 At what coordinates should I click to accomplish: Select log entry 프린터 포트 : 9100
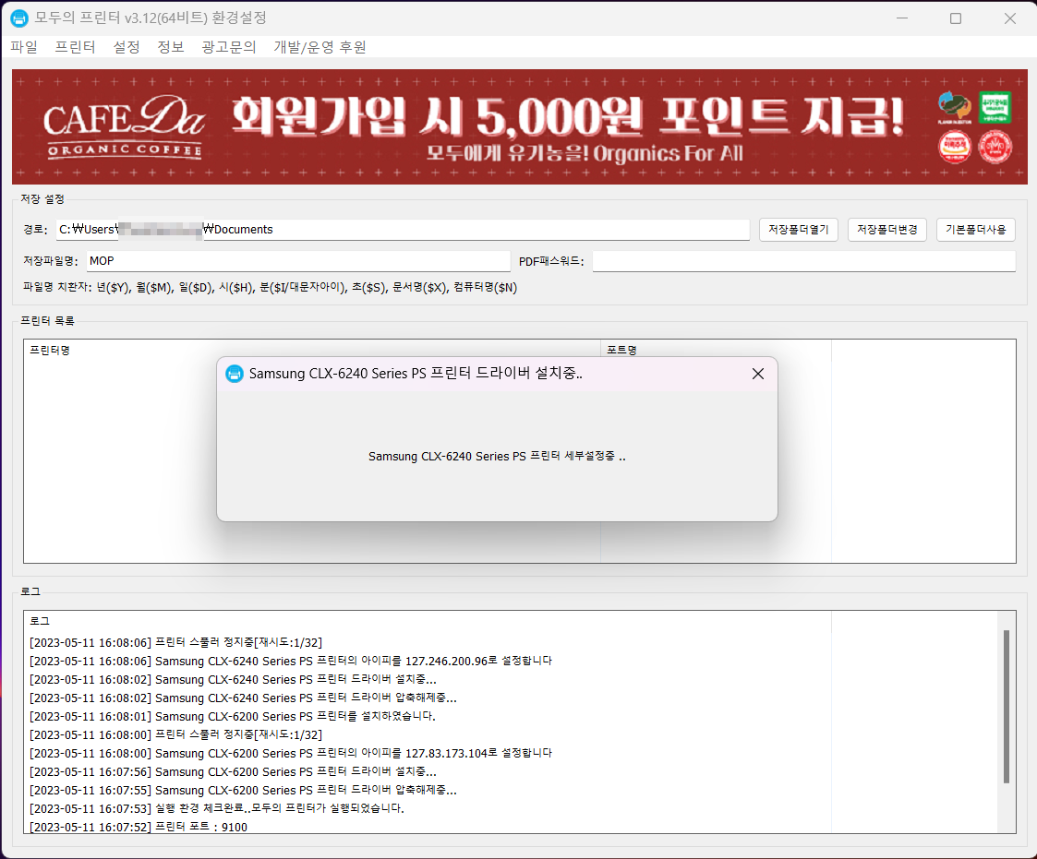pyautogui.click(x=139, y=827)
